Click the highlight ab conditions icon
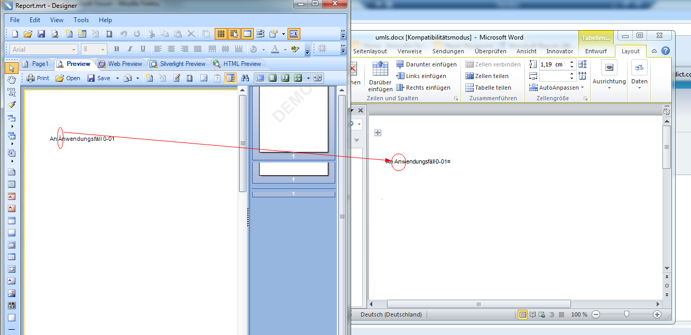 pyautogui.click(x=295, y=49)
